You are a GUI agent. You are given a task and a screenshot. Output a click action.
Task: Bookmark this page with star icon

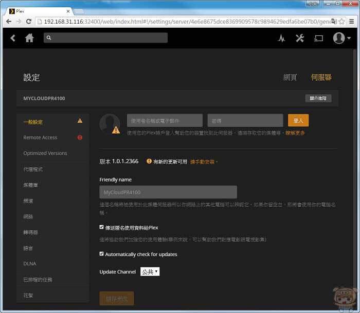coord(341,22)
